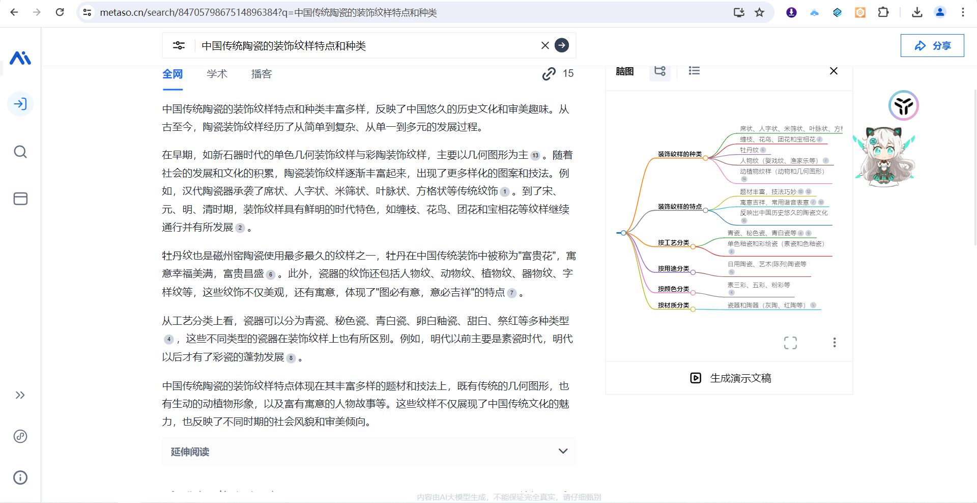Switch mind map to outline list view

tap(694, 71)
